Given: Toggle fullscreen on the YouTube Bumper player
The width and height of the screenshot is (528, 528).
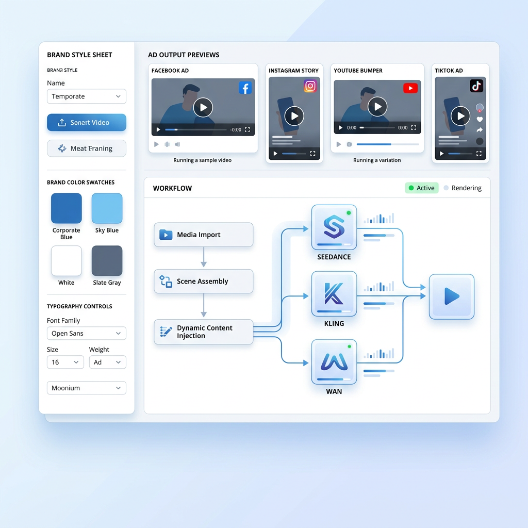Looking at the screenshot, I should click(x=414, y=128).
